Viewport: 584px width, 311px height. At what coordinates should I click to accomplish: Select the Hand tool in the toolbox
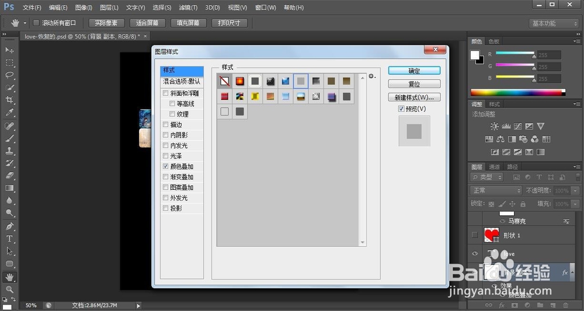coord(9,277)
